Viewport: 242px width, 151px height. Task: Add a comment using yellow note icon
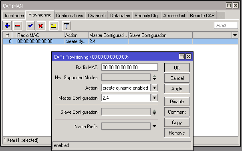point(54,26)
